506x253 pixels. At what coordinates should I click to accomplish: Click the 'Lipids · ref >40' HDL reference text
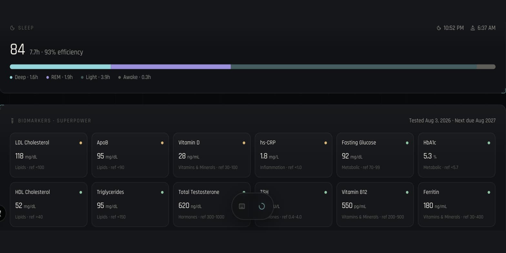29,217
